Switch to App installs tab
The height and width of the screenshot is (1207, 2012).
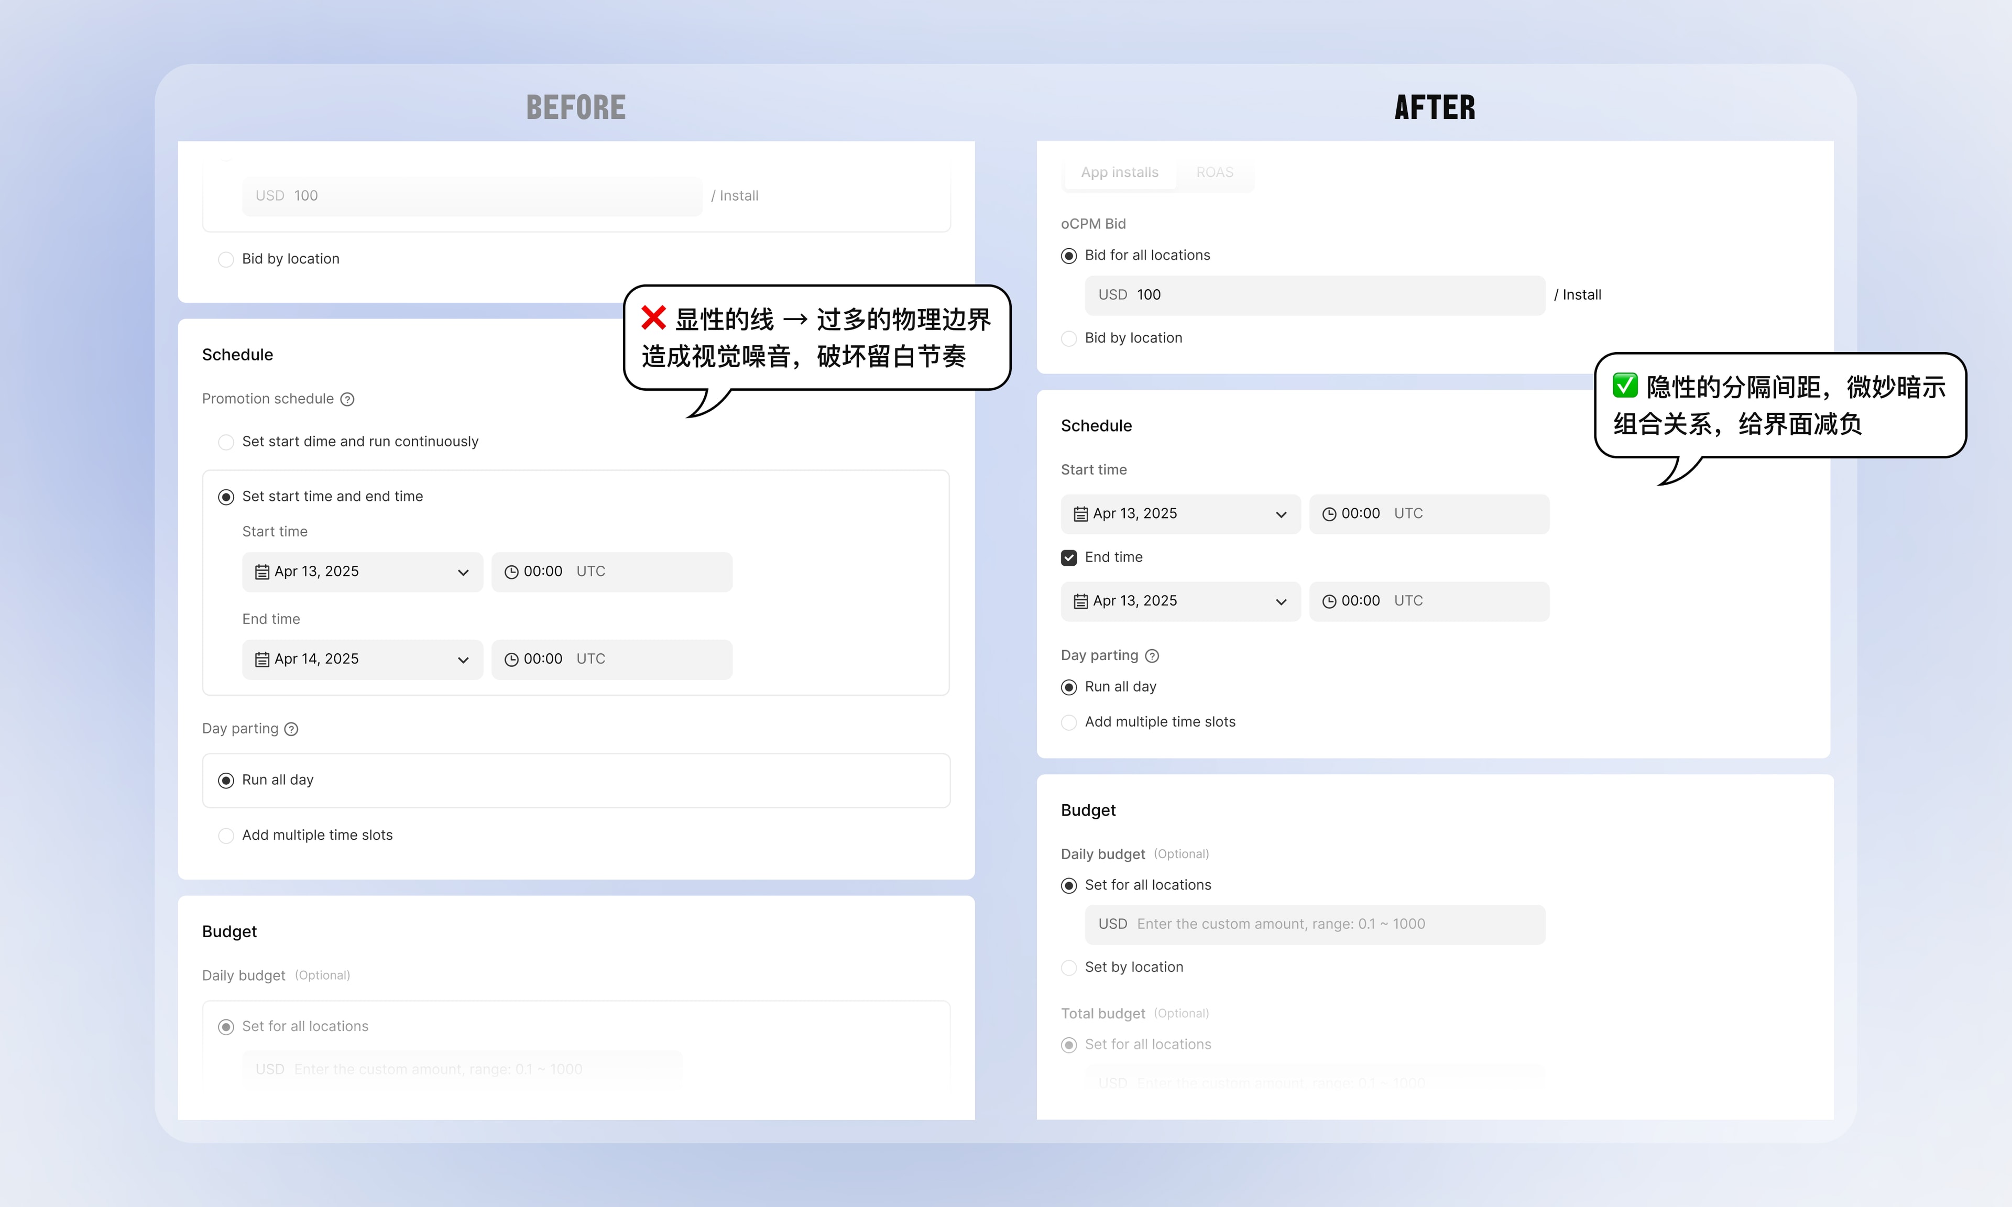point(1119,172)
